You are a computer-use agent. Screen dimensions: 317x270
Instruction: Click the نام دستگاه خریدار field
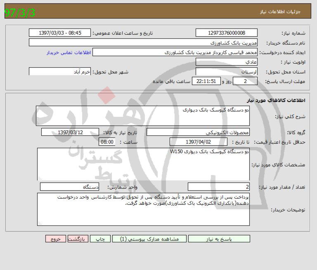143,43
